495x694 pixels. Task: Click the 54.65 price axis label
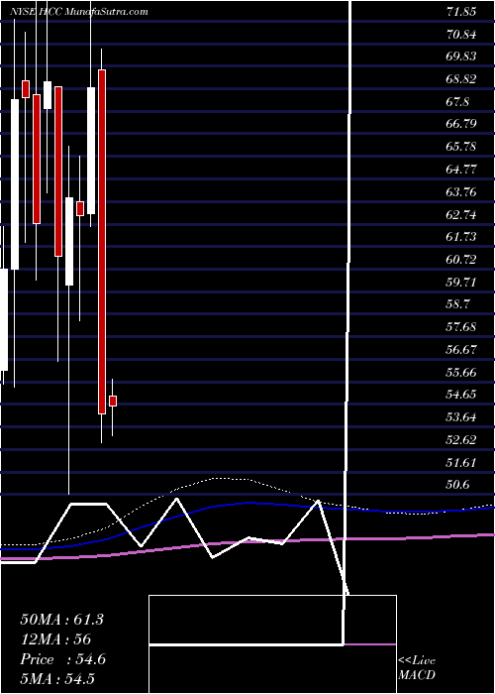pyautogui.click(x=461, y=395)
